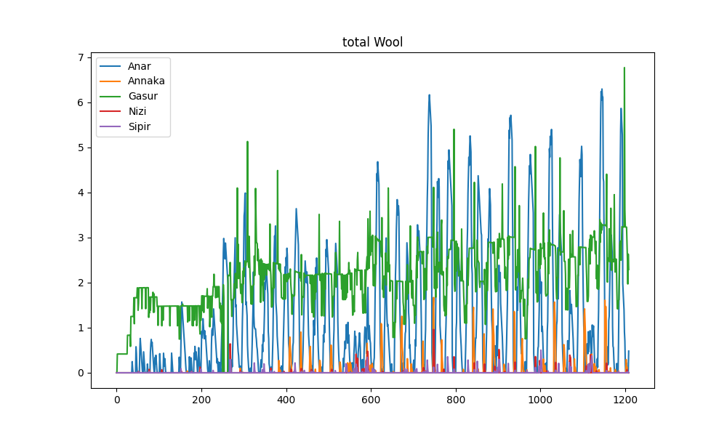
Task: Click the y-axis tick label 3
Action: tap(81, 238)
